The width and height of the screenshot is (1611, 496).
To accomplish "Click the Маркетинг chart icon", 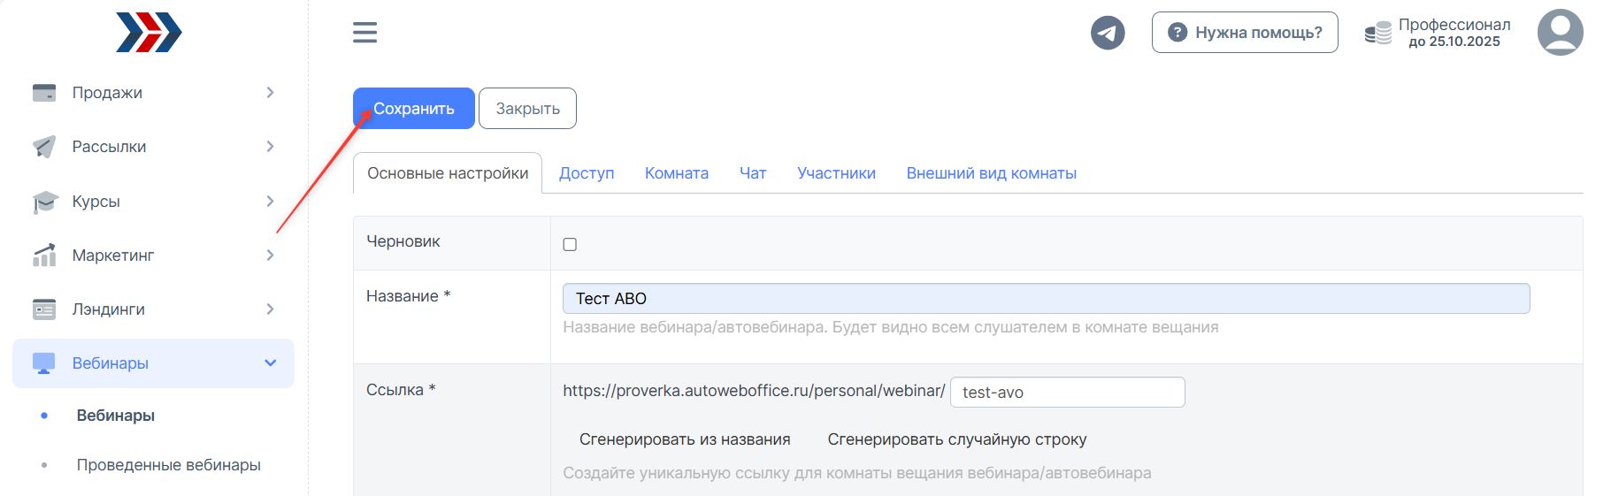I will 44,256.
